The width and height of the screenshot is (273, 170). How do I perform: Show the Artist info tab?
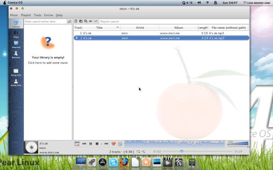click(16, 83)
